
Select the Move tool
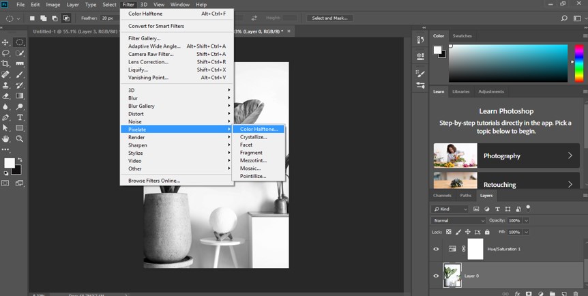point(5,42)
